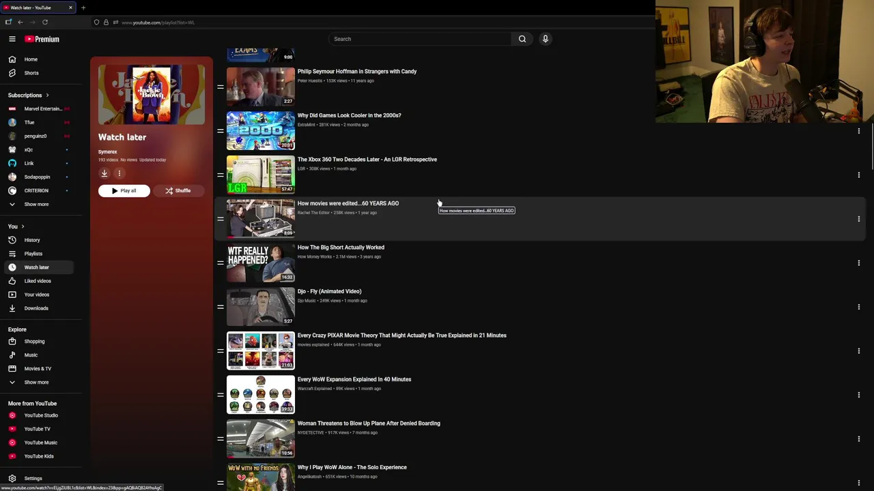Go back with browser back arrow
Image resolution: width=874 pixels, height=491 pixels.
click(20, 23)
